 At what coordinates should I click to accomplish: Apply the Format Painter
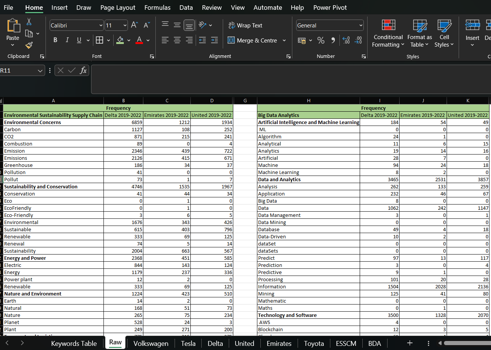pos(29,45)
